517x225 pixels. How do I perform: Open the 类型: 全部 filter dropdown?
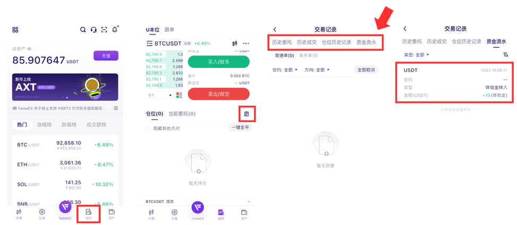(x=417, y=55)
